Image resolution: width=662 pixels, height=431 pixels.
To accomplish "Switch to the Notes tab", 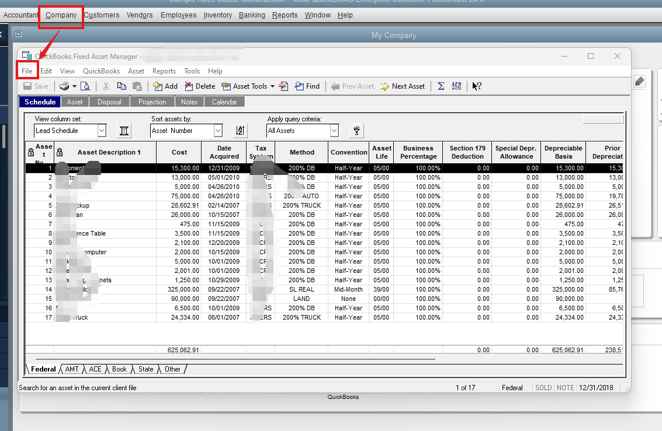I will click(x=189, y=102).
